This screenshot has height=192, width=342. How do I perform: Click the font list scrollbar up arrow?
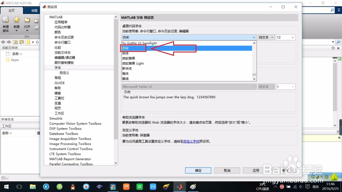254,43
